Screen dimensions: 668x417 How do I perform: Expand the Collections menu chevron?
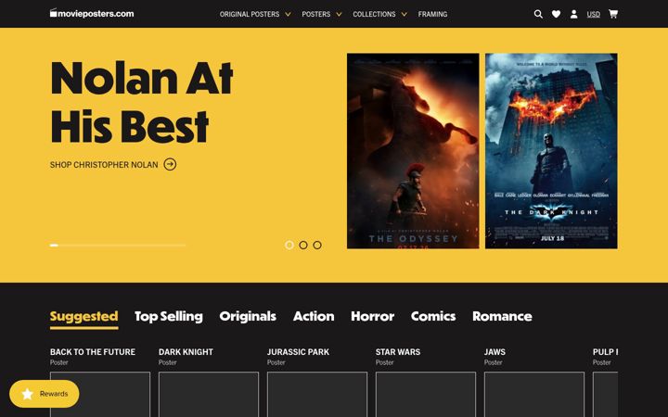click(404, 14)
